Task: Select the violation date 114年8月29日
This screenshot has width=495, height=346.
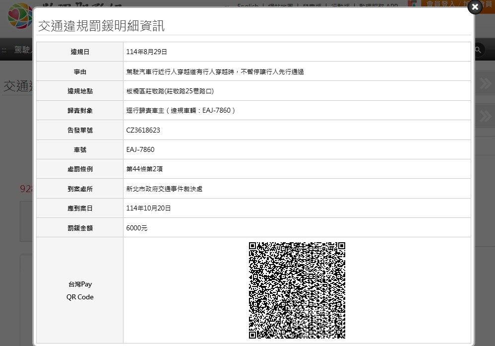Action: (146, 52)
